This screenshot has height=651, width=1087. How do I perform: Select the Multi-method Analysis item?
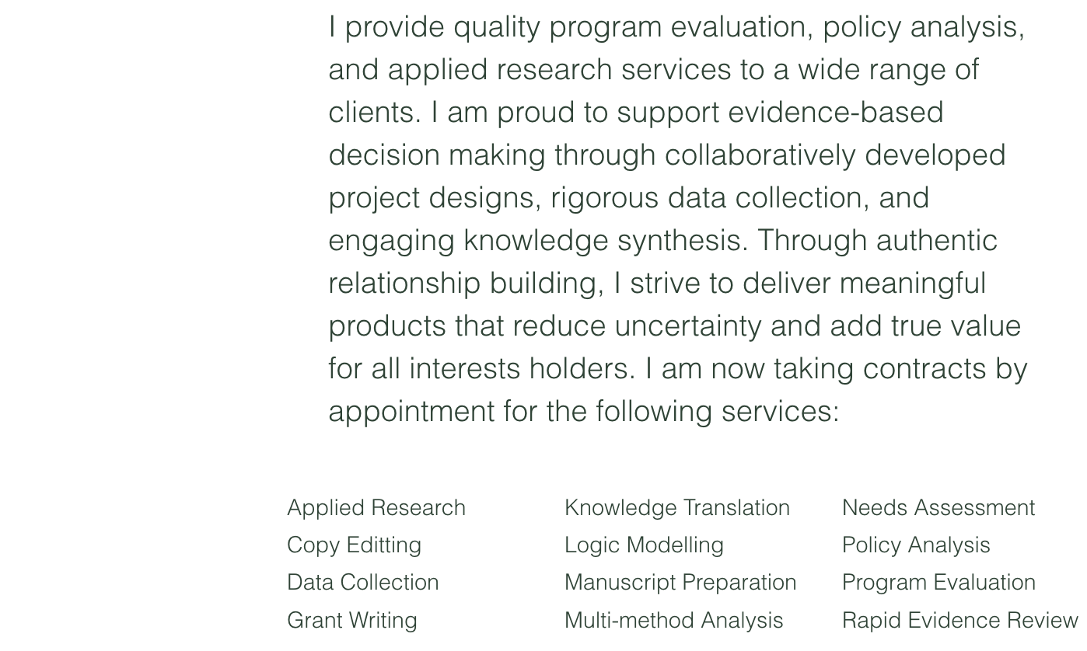coord(674,621)
